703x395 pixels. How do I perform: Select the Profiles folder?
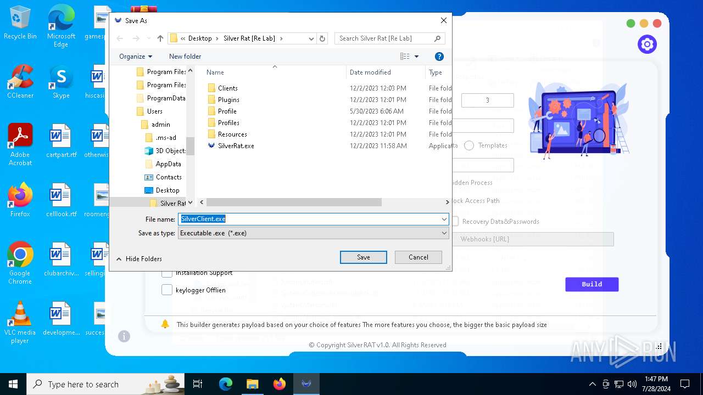228,123
